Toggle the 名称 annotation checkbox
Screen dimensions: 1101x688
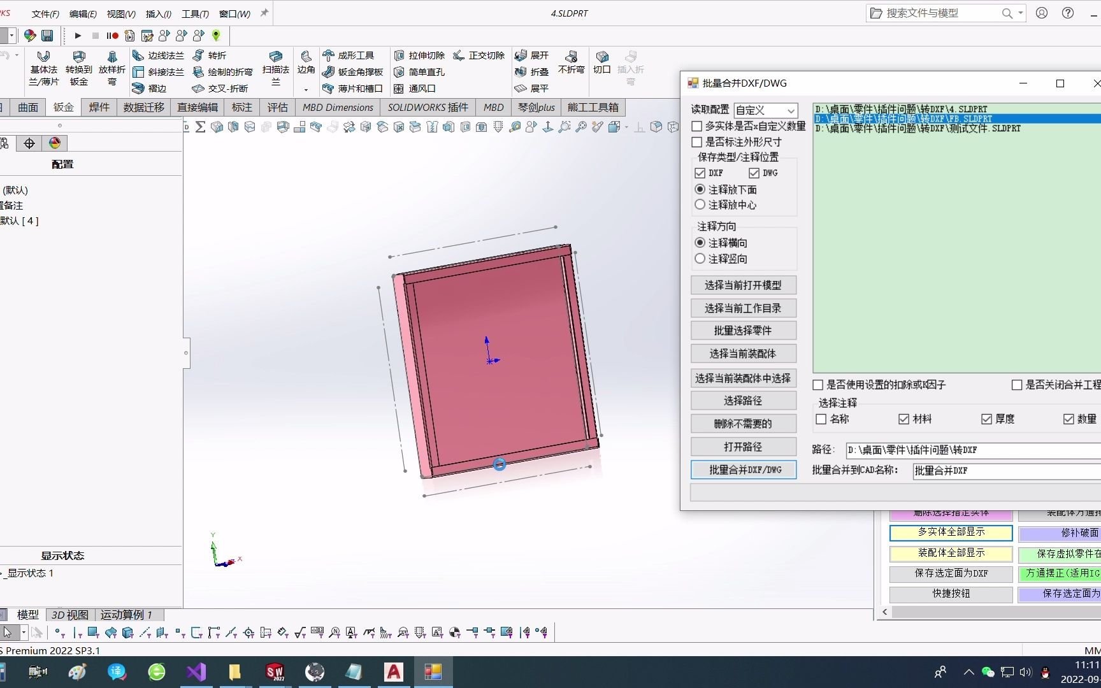coord(821,419)
